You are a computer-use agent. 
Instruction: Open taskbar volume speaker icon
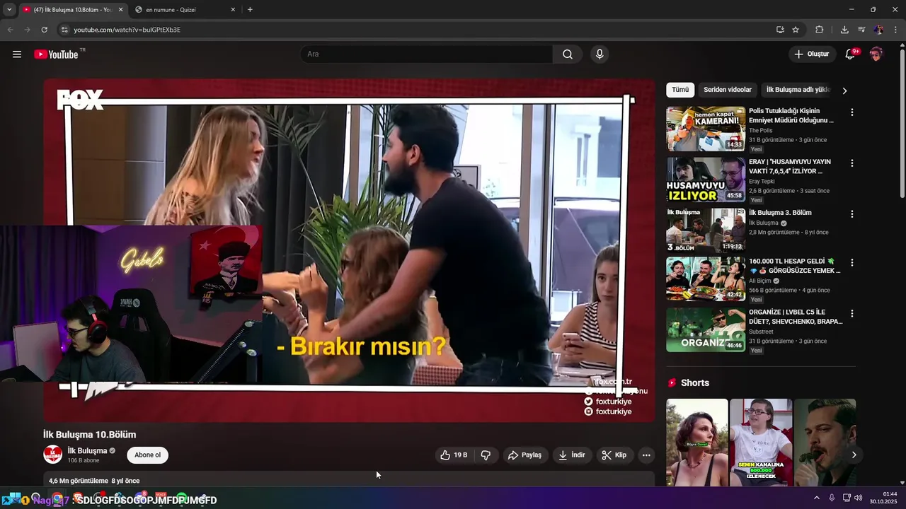(x=859, y=498)
